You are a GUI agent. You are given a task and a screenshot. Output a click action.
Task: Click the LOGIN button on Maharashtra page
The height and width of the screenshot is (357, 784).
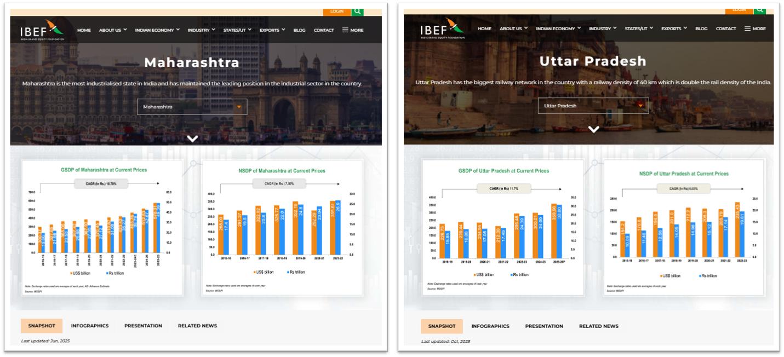pyautogui.click(x=336, y=11)
